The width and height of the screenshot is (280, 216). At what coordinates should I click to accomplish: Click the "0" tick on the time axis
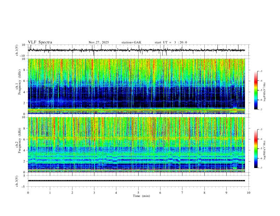click(28, 193)
